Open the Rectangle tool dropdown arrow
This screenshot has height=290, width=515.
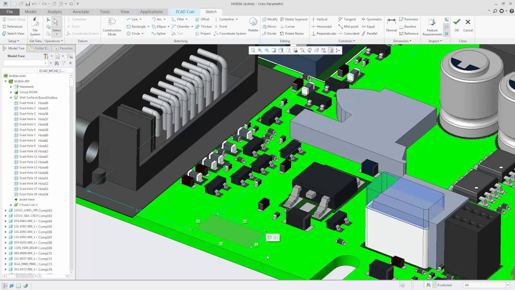click(x=148, y=27)
